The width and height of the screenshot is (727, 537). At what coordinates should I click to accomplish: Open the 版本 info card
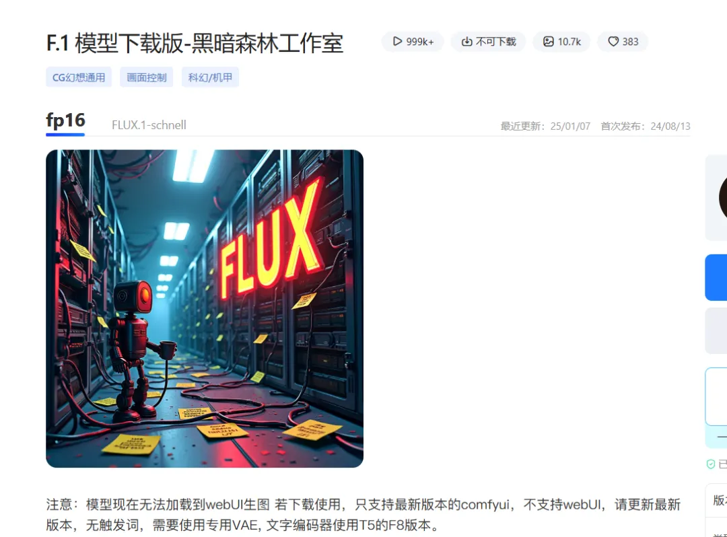click(716, 501)
